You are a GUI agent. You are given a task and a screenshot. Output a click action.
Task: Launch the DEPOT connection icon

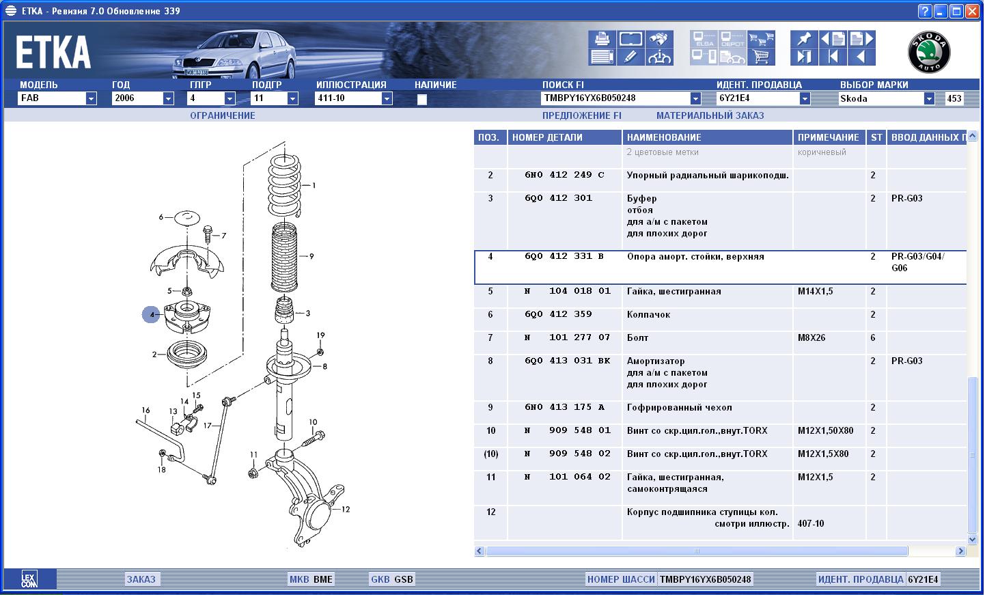tap(732, 39)
